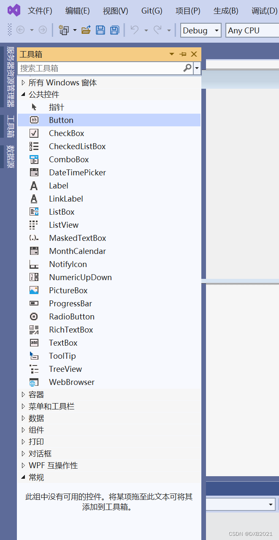Select the ProgressBar control icon
Image resolution: width=279 pixels, height=540 pixels.
[x=34, y=303]
